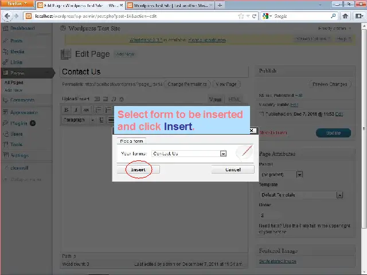367x275 pixels.
Task: Click the search magnifier icon in Google box
Action: [333, 16]
